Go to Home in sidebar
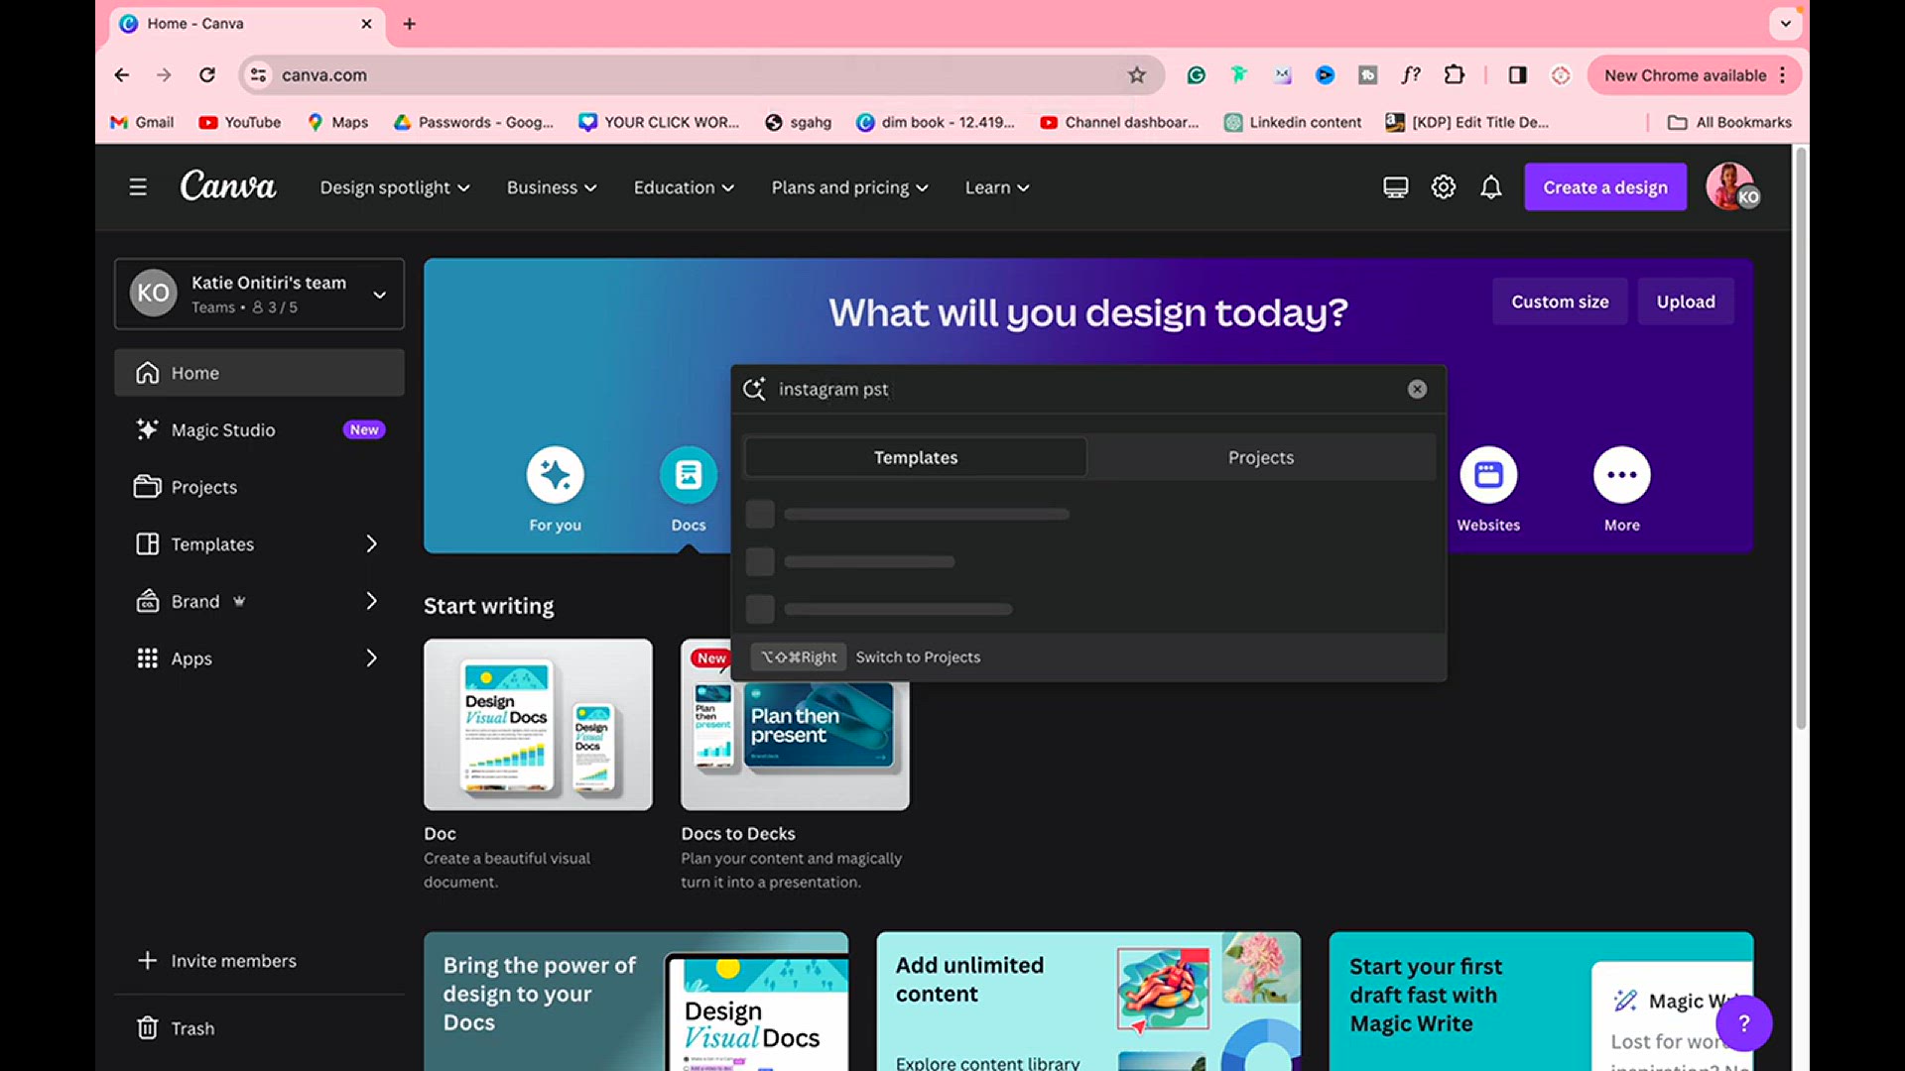The width and height of the screenshot is (1905, 1071). tap(259, 373)
